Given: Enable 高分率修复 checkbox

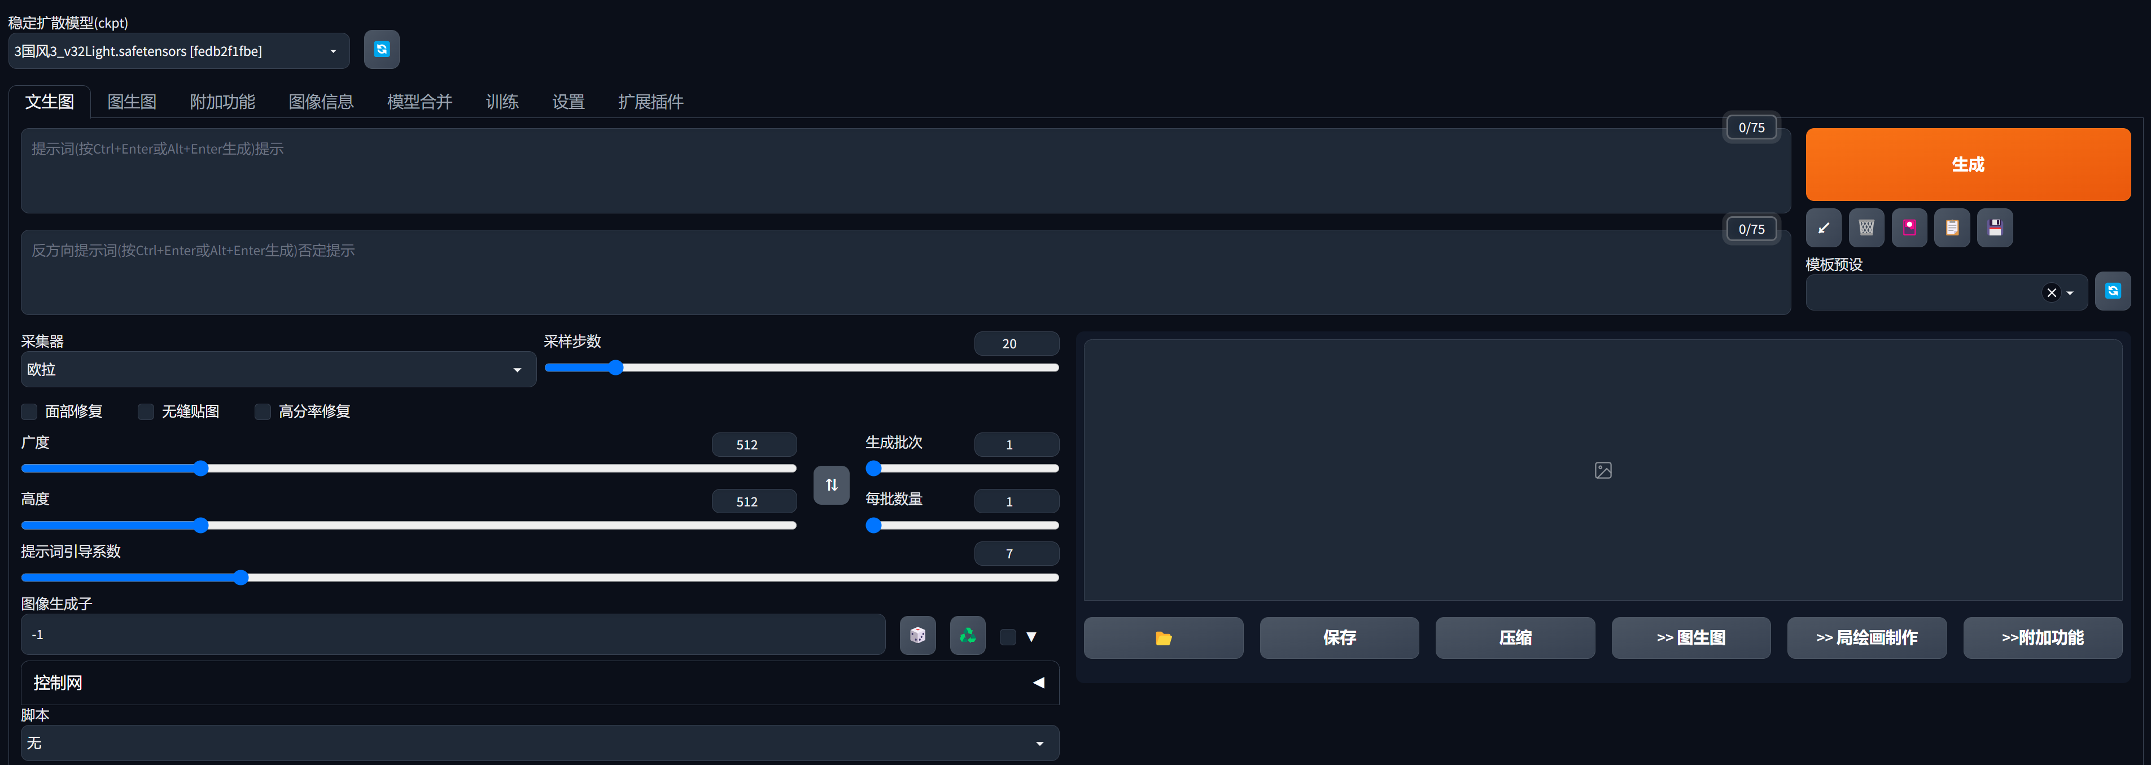Looking at the screenshot, I should (263, 412).
